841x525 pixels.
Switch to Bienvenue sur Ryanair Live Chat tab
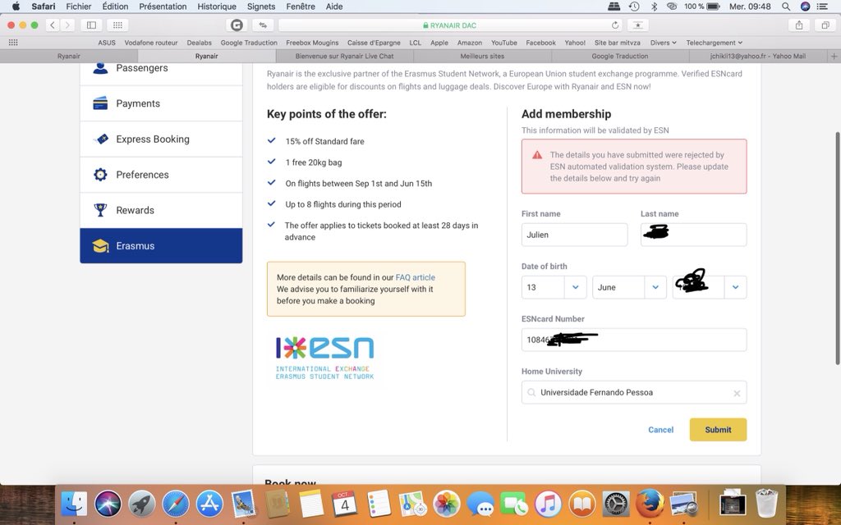tap(344, 57)
